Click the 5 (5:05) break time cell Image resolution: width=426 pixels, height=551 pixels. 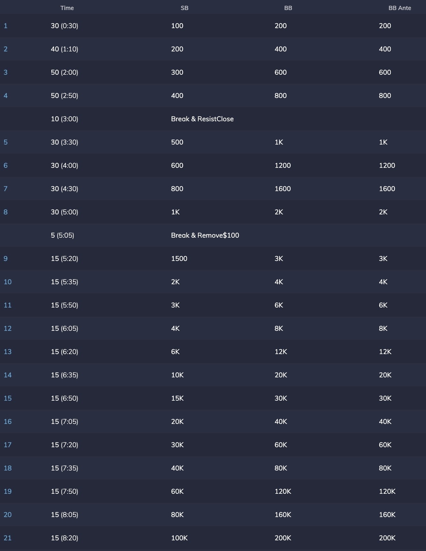pyautogui.click(x=62, y=235)
